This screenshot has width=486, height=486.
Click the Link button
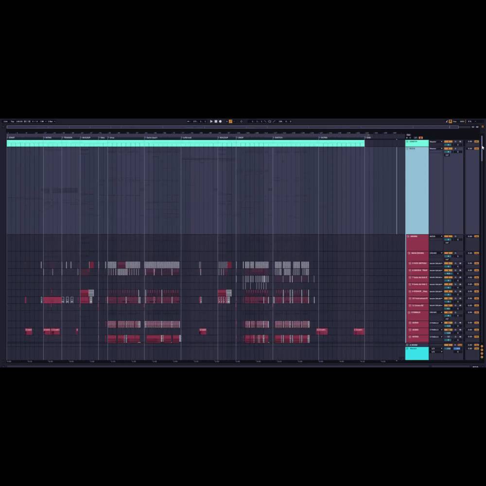point(5,121)
